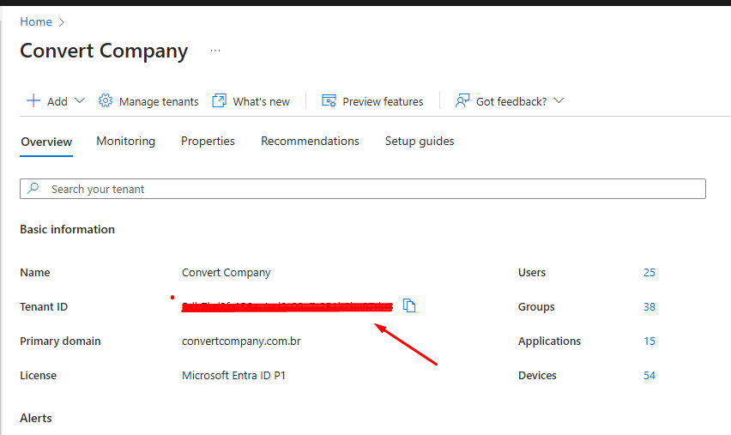This screenshot has width=731, height=435.
Task: Click the Add button label
Action: coord(57,101)
